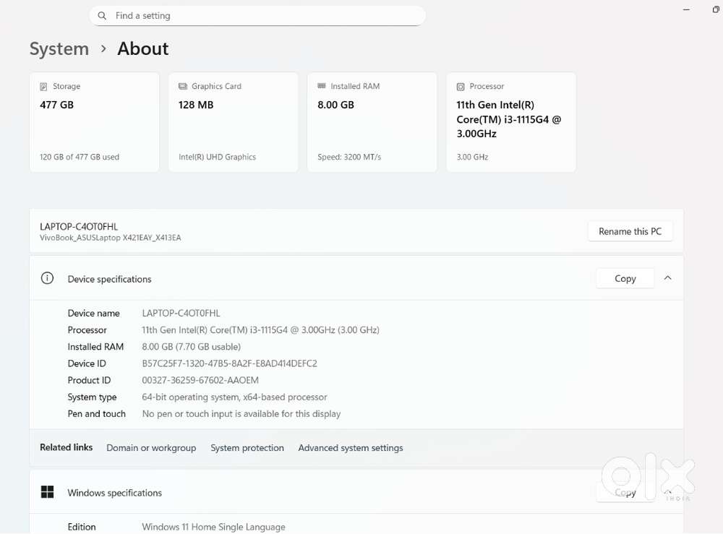This screenshot has width=723, height=534.
Task: Click the Windows specifications icon
Action: (x=48, y=492)
